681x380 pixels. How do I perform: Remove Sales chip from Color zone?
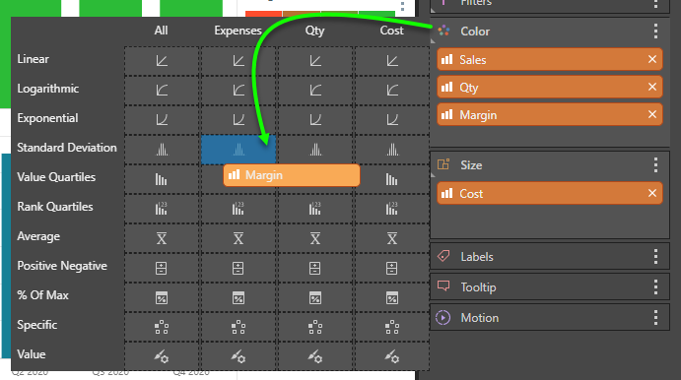coord(651,59)
